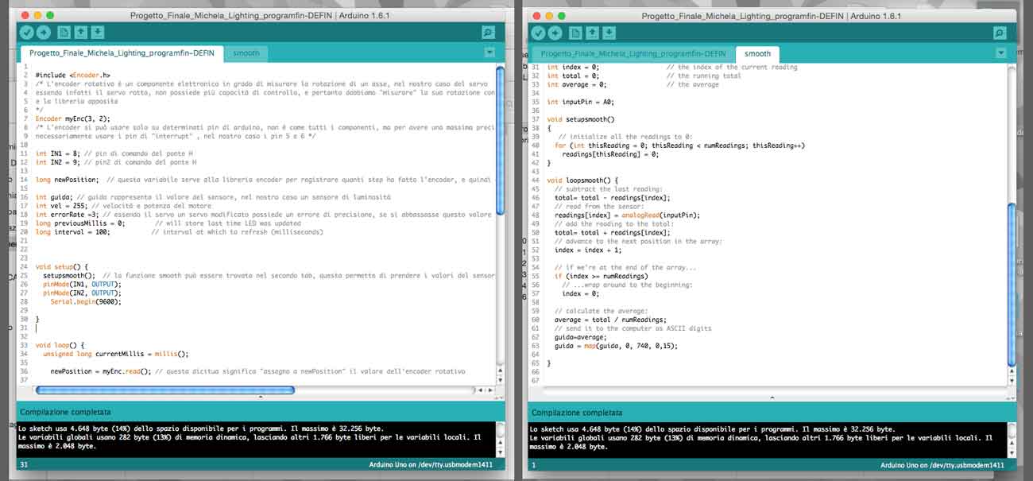Viewport: 1033px width, 481px height.
Task: Click 'if (index >= numReadings)' code line
Action: 601,276
